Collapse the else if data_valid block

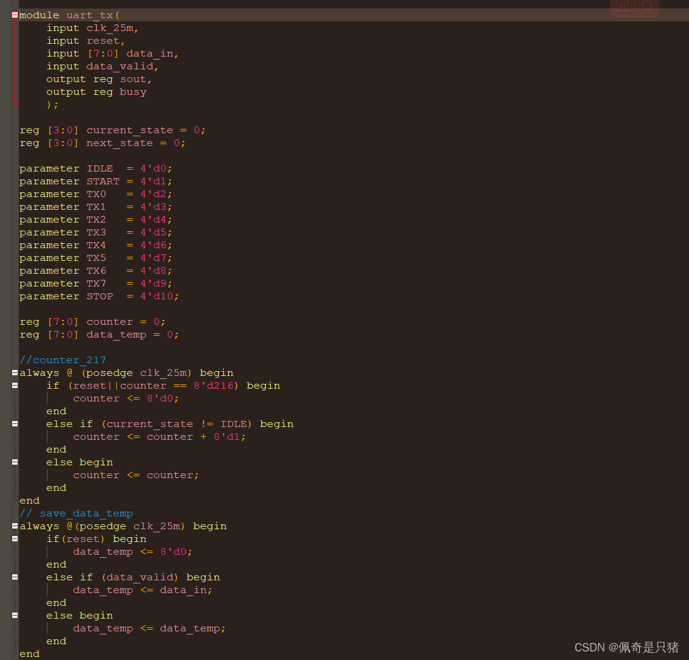coord(13,577)
